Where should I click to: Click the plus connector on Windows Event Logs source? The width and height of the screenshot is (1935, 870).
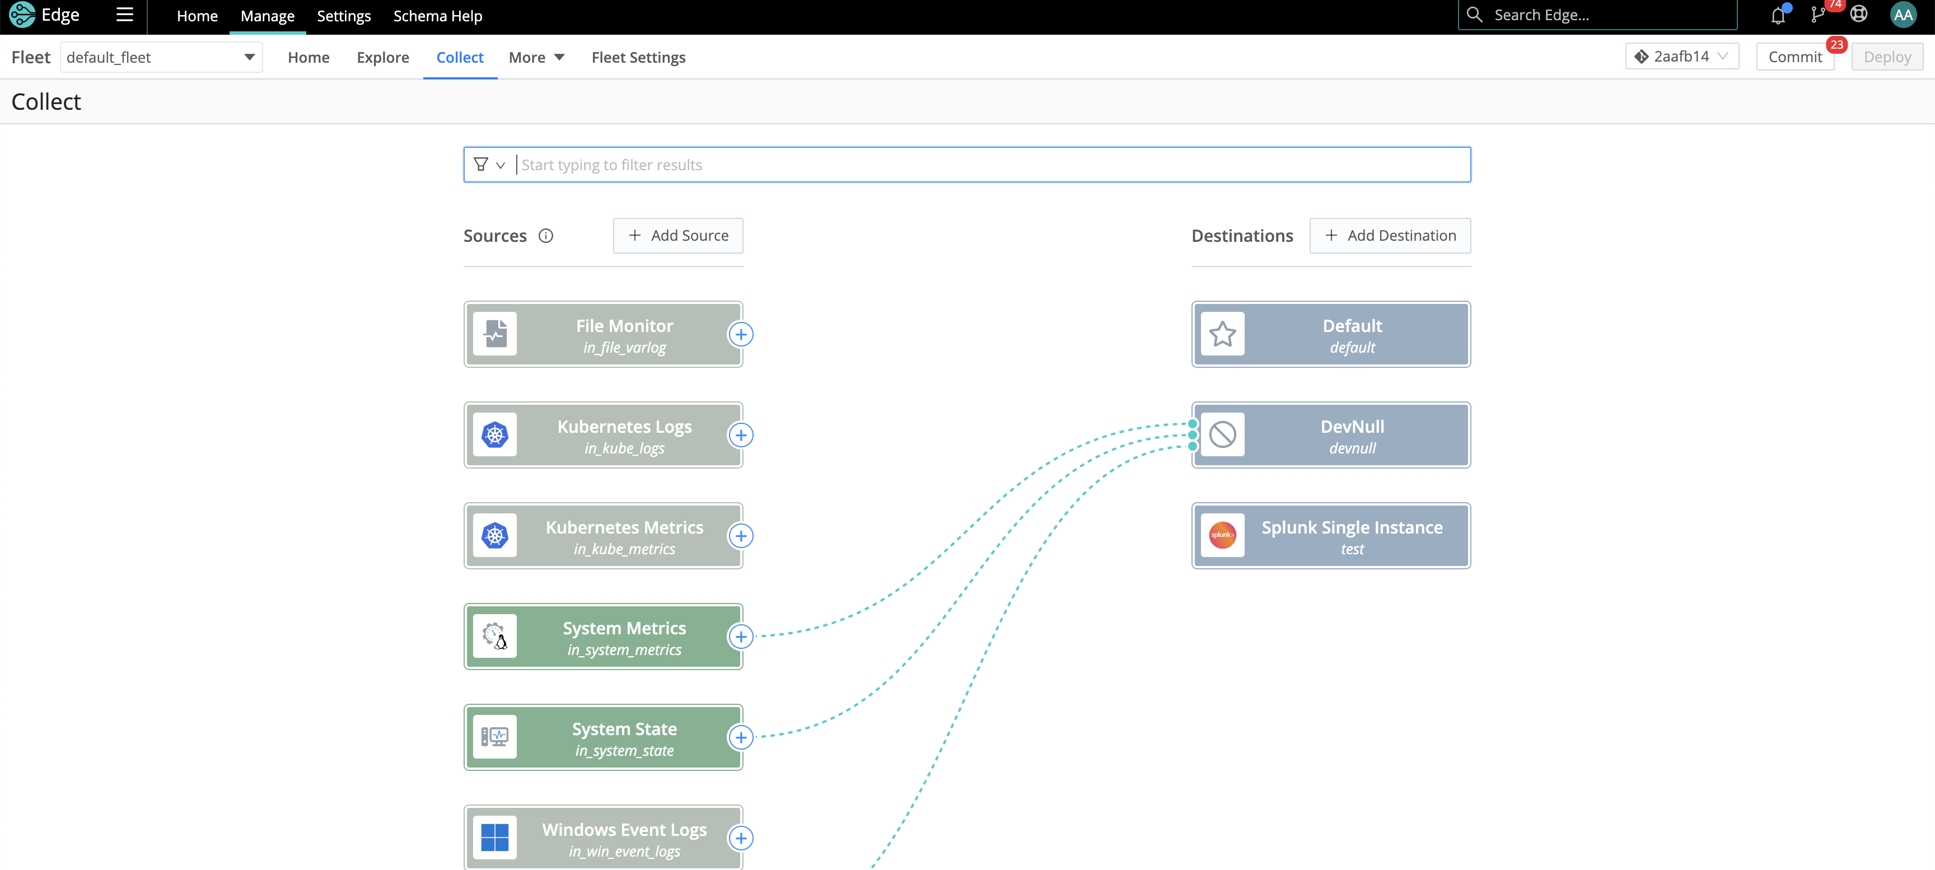[741, 838]
